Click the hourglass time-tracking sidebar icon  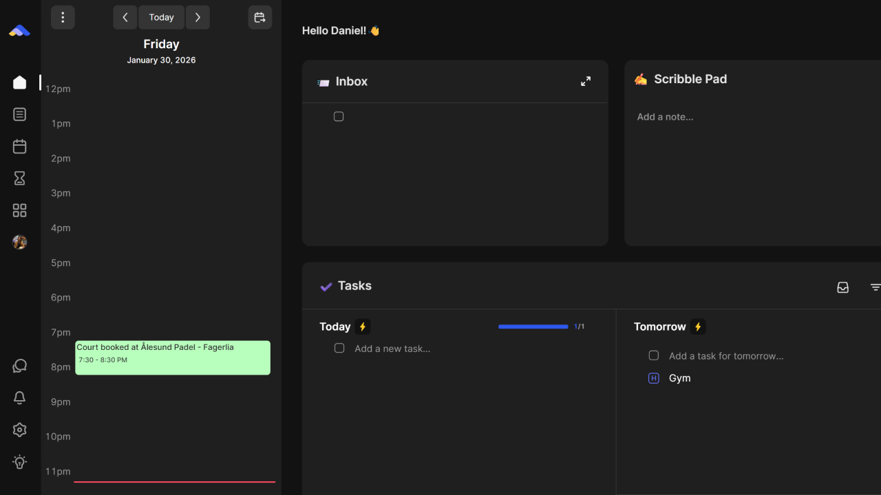coord(19,178)
